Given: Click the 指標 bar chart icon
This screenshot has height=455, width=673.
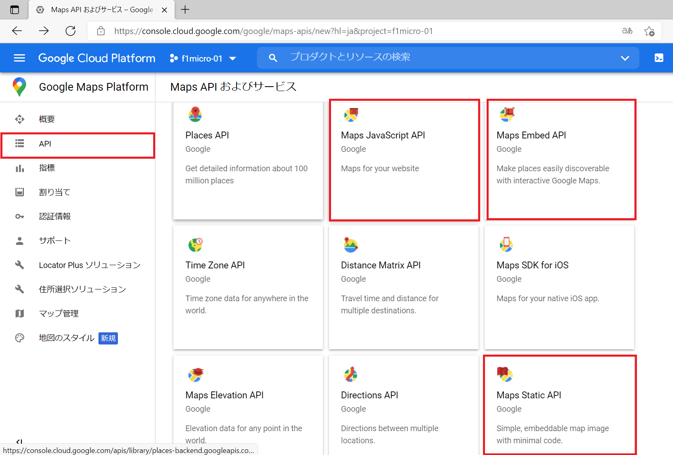Looking at the screenshot, I should point(19,168).
